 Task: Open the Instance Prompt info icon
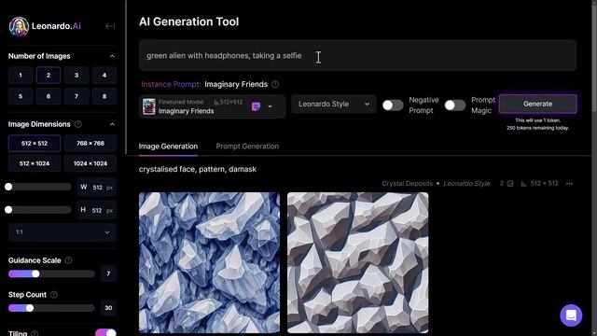coord(275,84)
